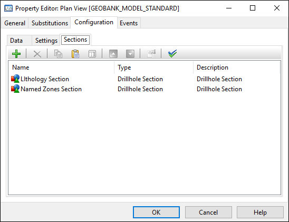This screenshot has height=222, width=289.
Task: Open the Settings sub-tab
Action: [x=46, y=41]
